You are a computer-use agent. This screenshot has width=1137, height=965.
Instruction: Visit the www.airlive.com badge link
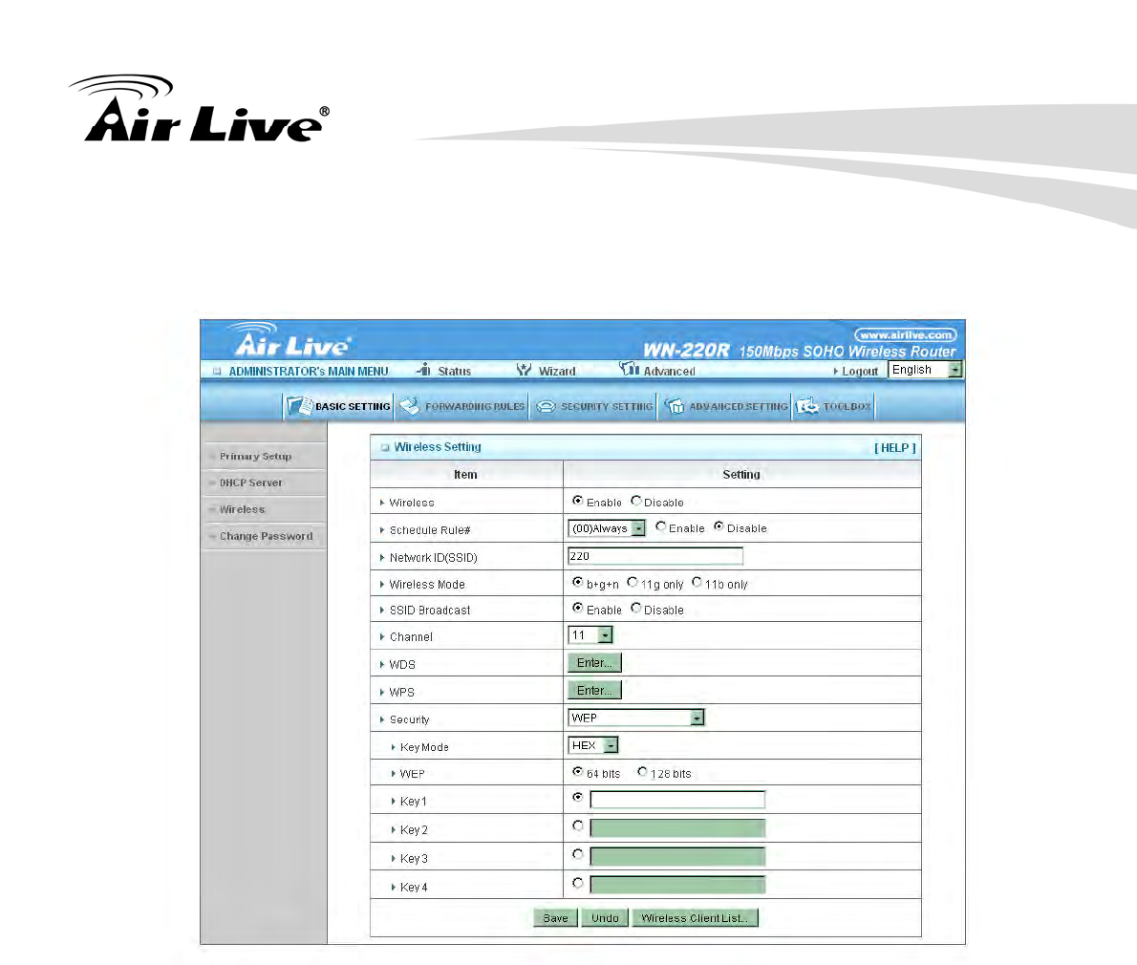[x=905, y=335]
